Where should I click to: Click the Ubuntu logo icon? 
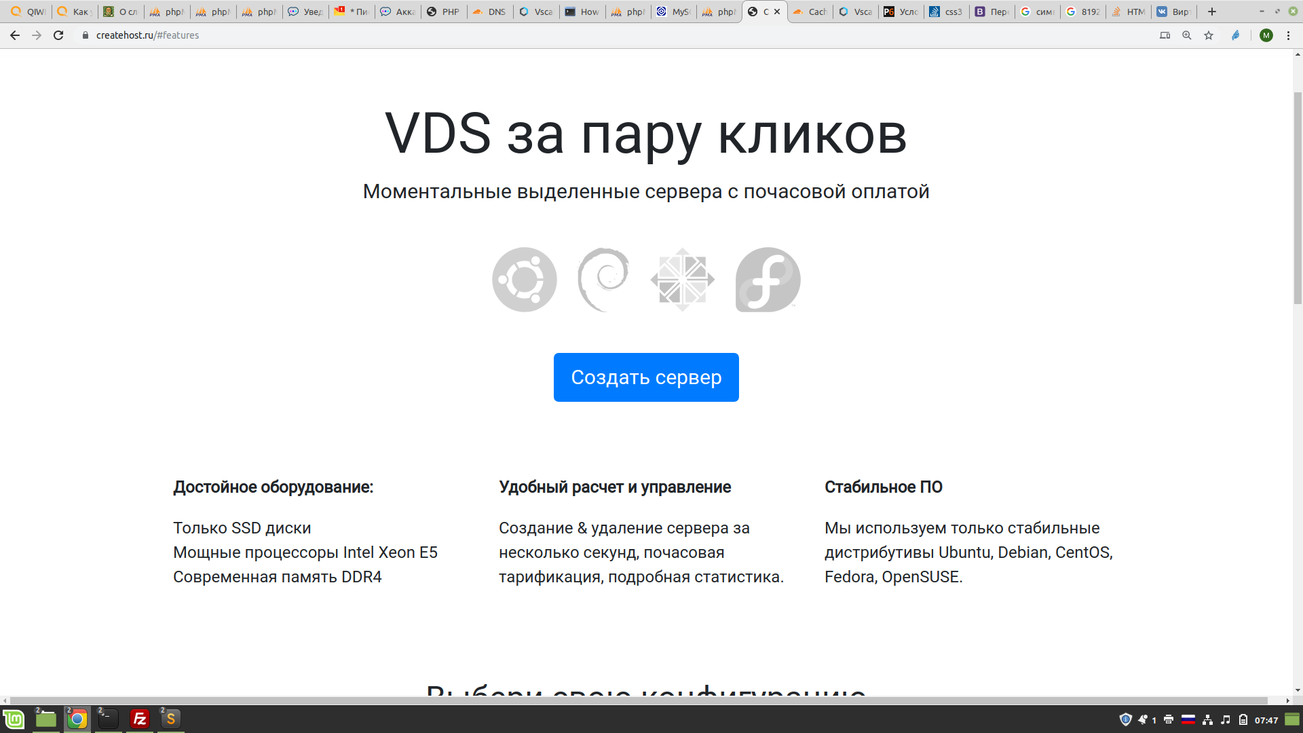[x=524, y=280]
